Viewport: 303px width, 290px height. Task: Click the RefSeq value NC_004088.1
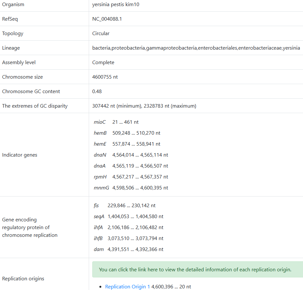point(107,19)
